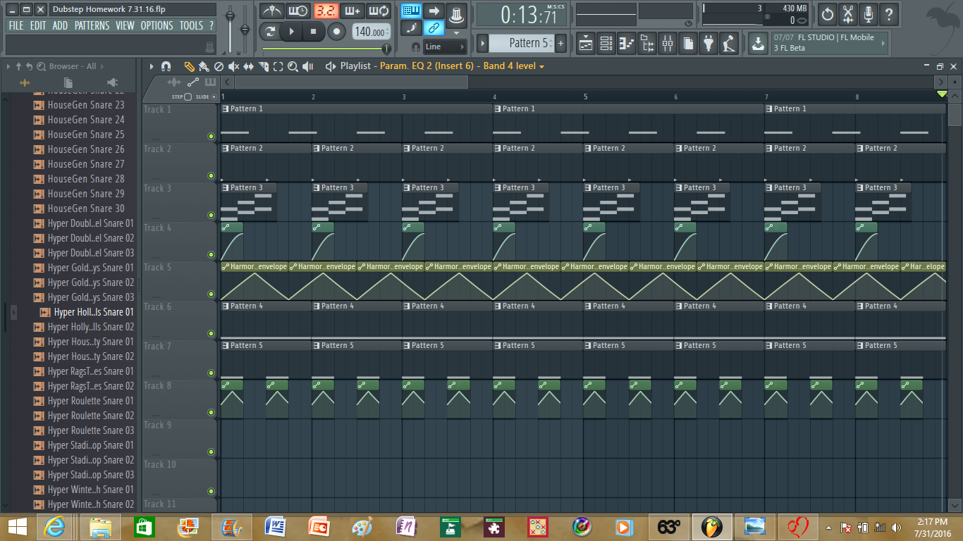Image resolution: width=963 pixels, height=541 pixels.
Task: Open the OPTIONS menu
Action: (157, 25)
